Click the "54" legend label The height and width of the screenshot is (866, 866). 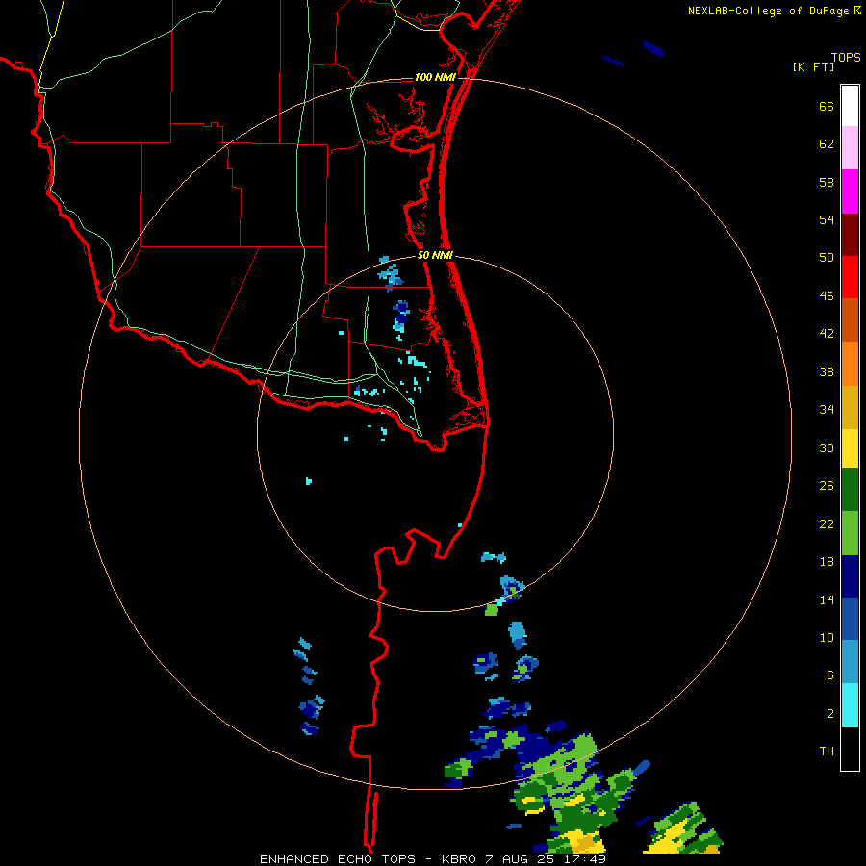[x=827, y=219]
